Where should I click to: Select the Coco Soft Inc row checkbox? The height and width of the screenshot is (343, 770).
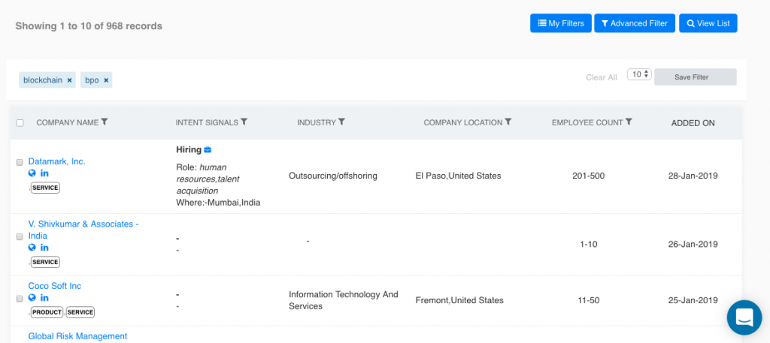click(x=20, y=299)
